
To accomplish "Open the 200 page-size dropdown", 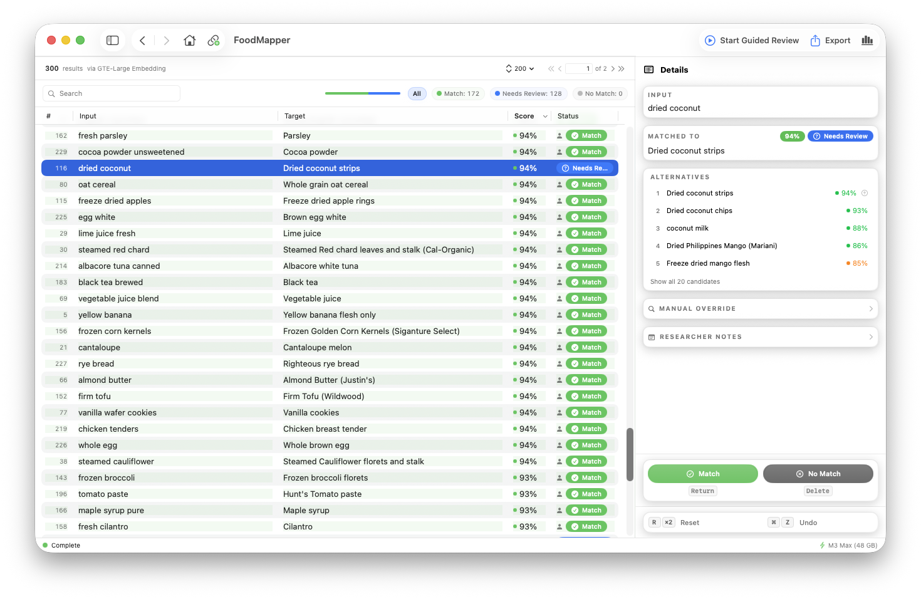I will (x=519, y=68).
